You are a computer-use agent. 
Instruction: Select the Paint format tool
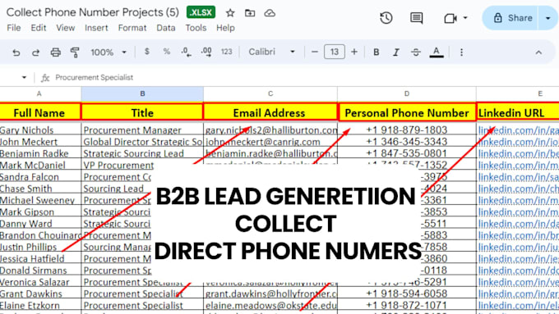point(75,52)
